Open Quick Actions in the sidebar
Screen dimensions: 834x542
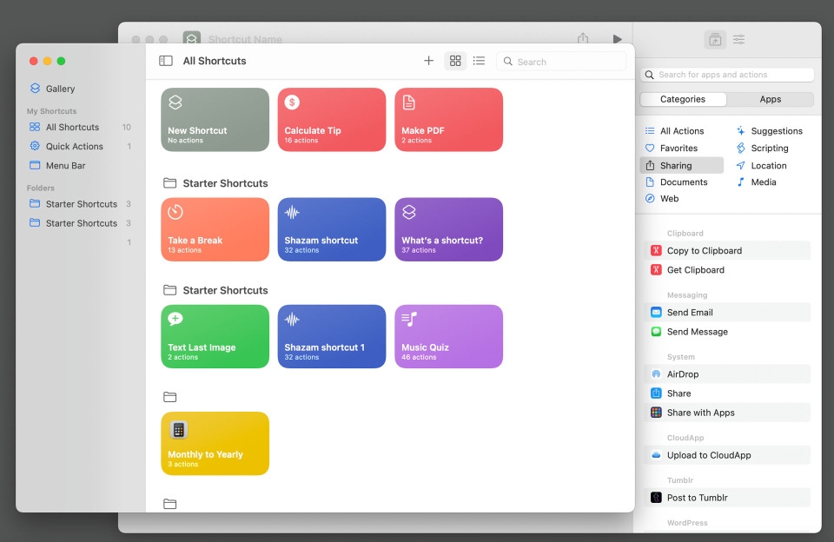[x=80, y=146]
